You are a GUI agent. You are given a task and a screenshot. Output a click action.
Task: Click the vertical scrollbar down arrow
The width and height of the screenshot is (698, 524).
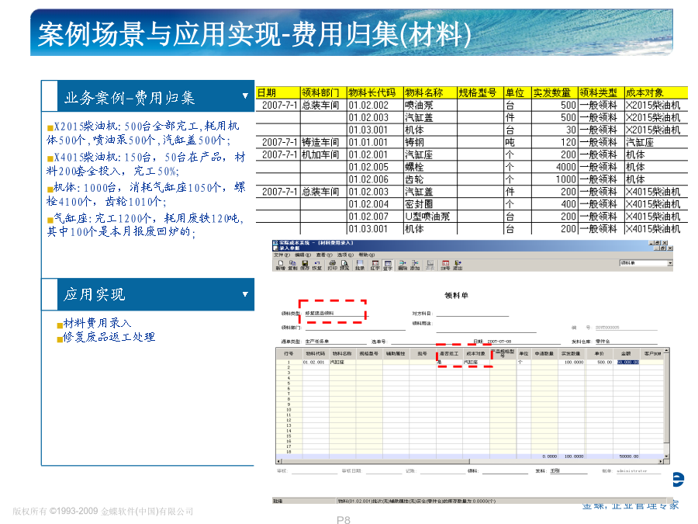click(666, 456)
